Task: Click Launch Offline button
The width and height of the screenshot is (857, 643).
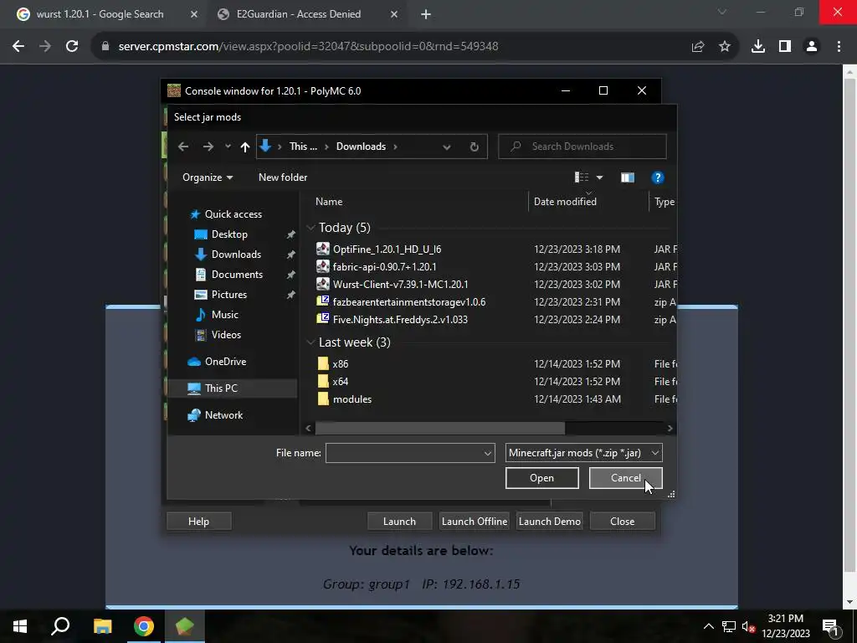Action: [474, 522]
